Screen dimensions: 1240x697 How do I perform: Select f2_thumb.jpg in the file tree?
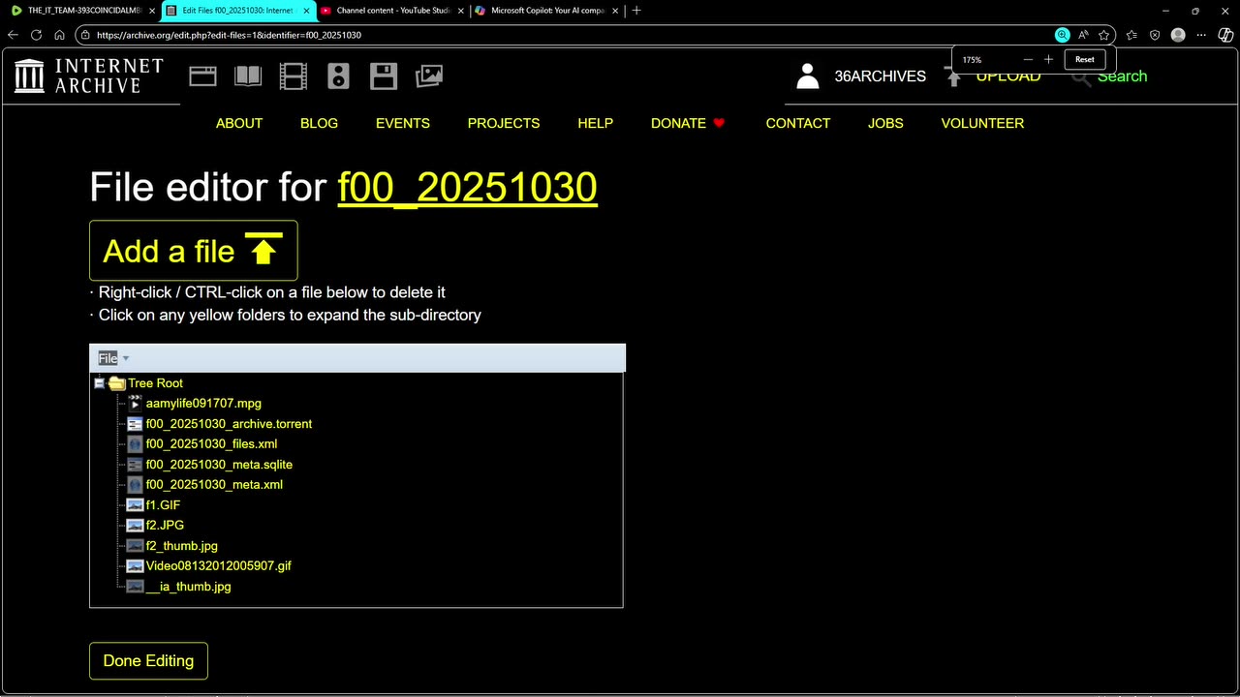coord(182,546)
